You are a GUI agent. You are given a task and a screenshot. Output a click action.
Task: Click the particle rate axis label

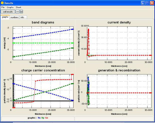(79, 91)
